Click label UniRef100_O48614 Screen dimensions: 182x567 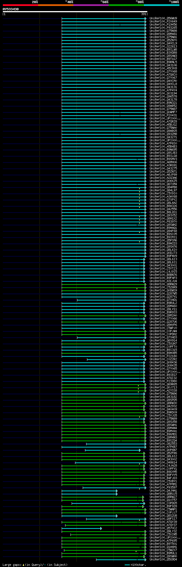pos(163,462)
